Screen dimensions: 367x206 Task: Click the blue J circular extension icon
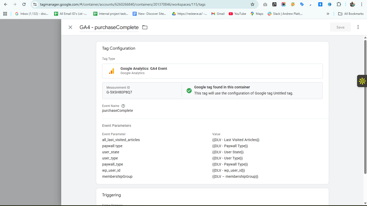pyautogui.click(x=330, y=4)
